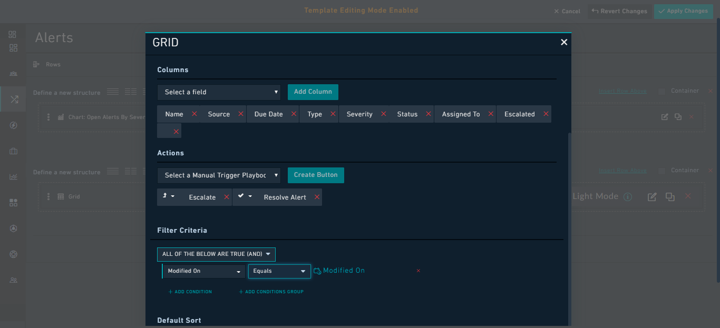Click the calendar icon before the Modified On value
The image size is (720, 328).
coord(317,270)
